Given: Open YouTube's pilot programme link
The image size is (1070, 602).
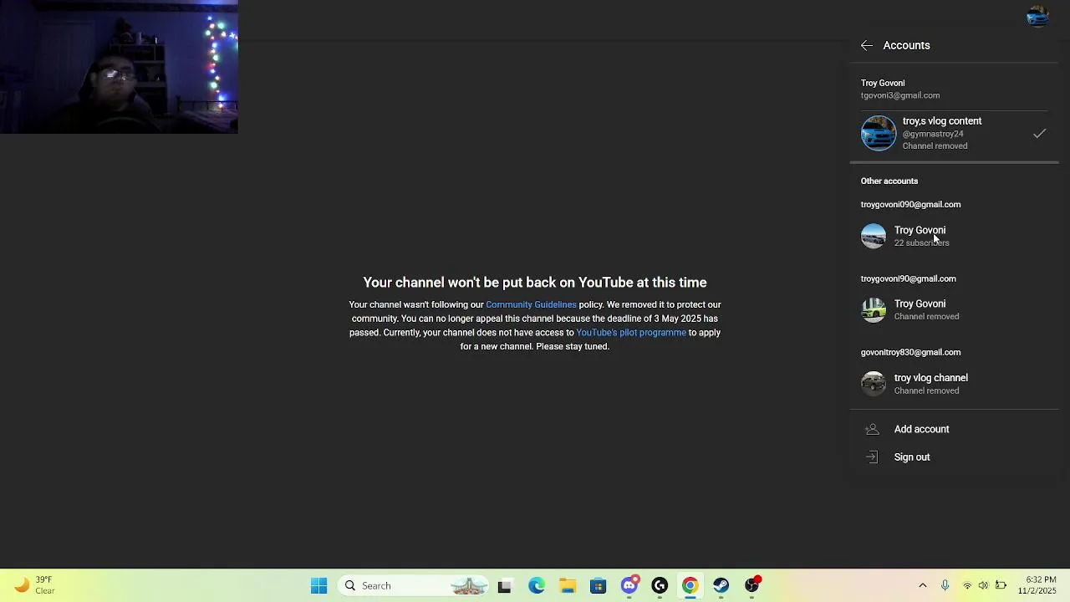Looking at the screenshot, I should 631,333.
